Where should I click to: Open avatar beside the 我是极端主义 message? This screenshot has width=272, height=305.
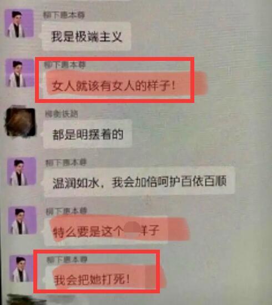point(19,23)
